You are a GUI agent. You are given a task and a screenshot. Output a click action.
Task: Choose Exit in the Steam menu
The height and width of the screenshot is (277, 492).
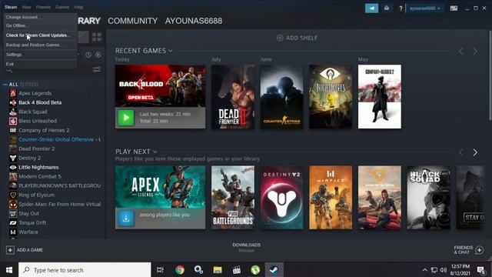click(10, 64)
